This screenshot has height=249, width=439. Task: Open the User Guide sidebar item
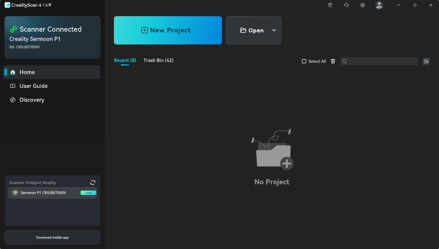pyautogui.click(x=33, y=86)
